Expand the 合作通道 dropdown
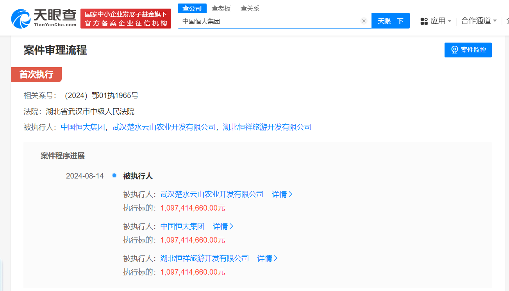Screen dimensions: 509x291 477,21
